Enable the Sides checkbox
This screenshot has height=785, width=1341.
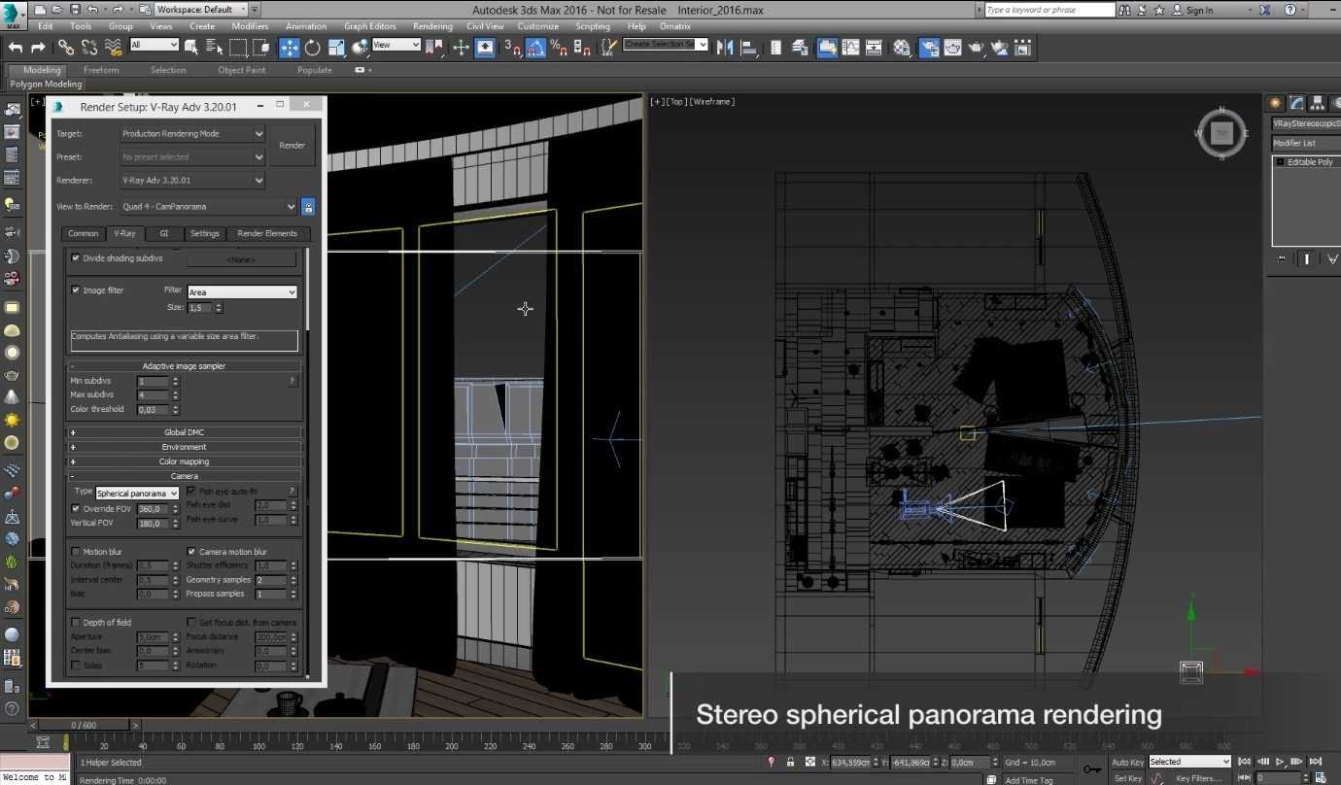tap(76, 666)
